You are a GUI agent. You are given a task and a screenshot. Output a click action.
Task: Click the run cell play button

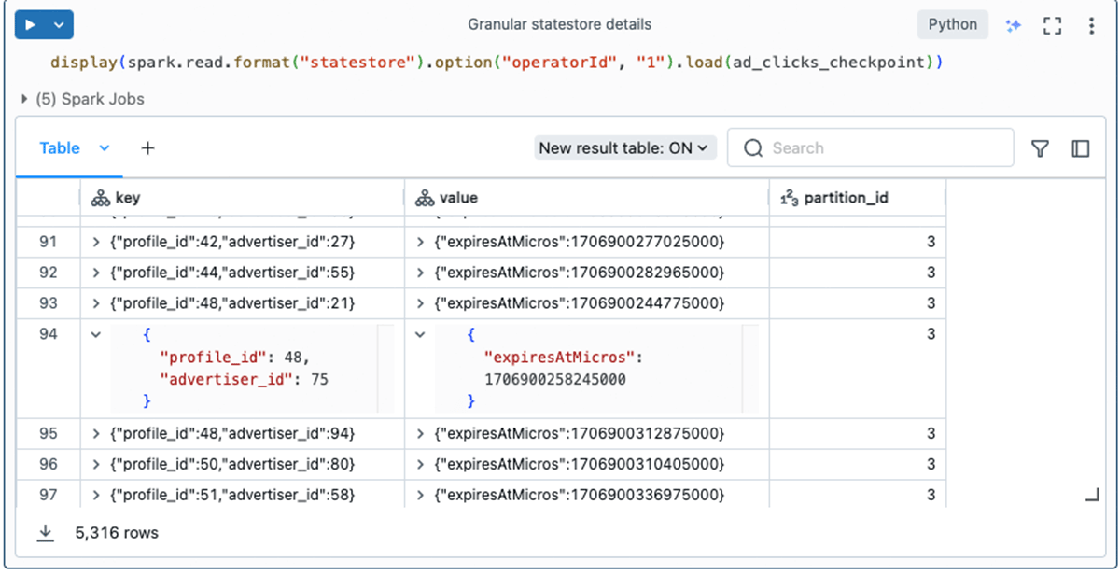[x=31, y=25]
